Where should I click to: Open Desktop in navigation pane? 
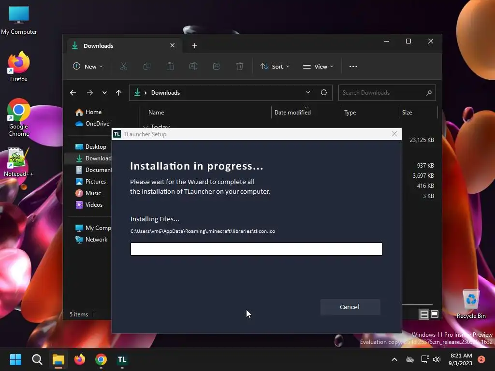[91, 147]
